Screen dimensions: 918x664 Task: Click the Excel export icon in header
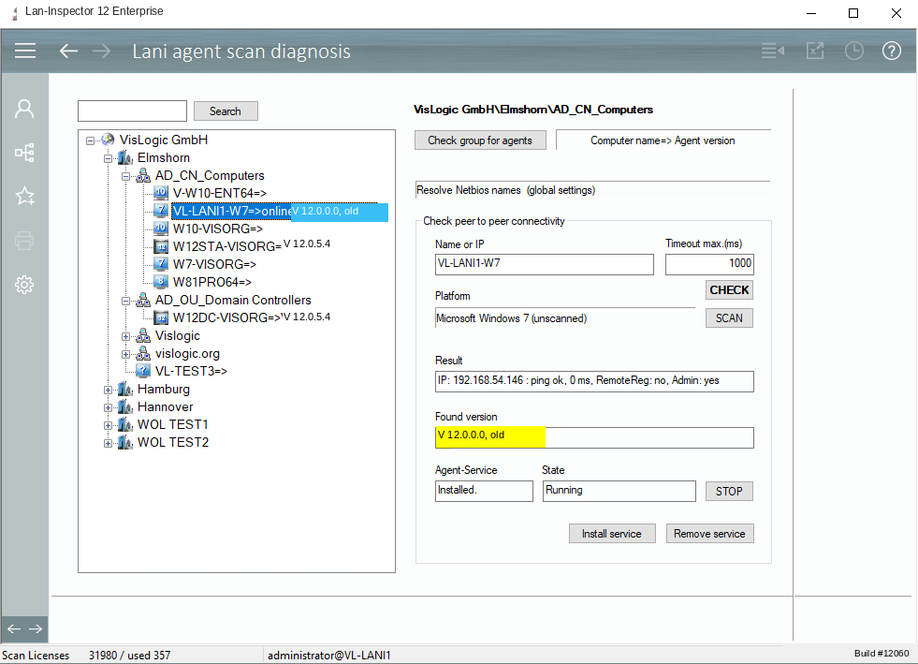pos(815,51)
